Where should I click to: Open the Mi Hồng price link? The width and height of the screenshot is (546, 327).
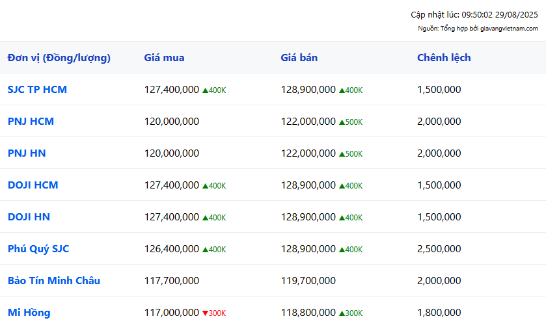point(29,313)
